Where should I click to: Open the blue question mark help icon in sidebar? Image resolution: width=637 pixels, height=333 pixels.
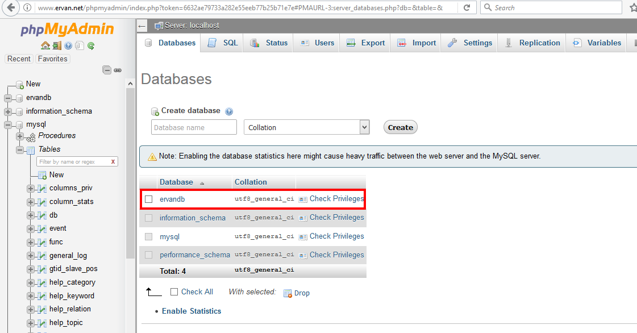[x=68, y=45]
